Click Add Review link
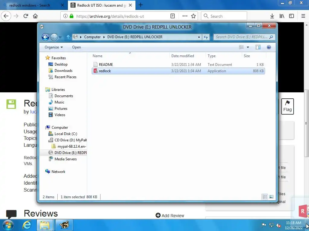 (170, 215)
